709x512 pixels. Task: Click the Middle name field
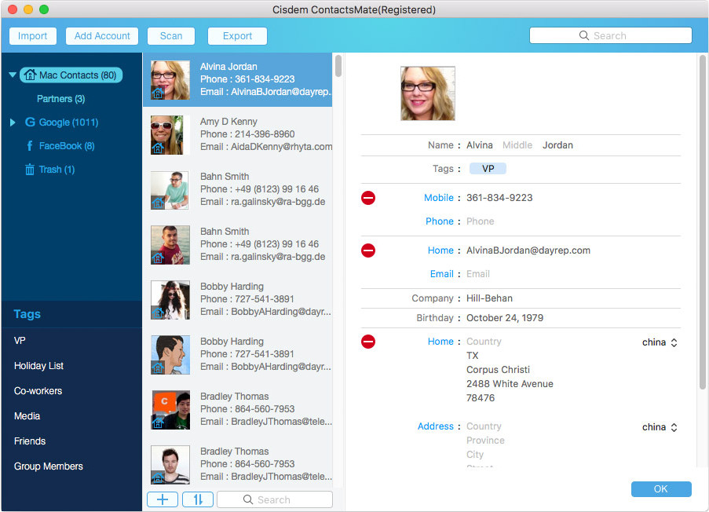tap(517, 145)
